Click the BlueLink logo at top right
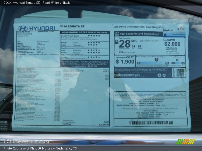The height and width of the screenshot is (151, 202). pos(168,30)
